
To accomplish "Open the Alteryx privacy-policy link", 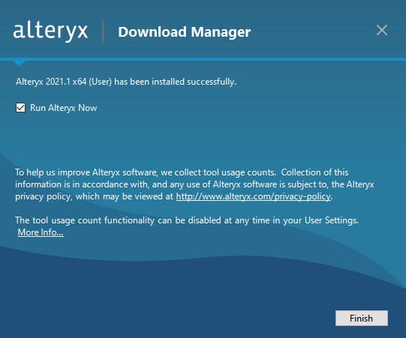I will point(253,196).
